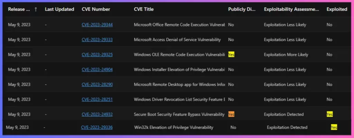Screen dimensions: 354x138
Task: Open CVE-2023-28290 link
Action: (97, 85)
